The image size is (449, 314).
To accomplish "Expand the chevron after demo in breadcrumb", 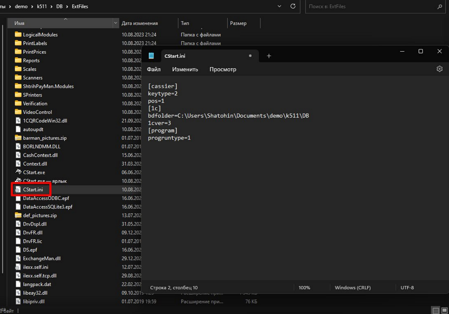I will 32,6.
